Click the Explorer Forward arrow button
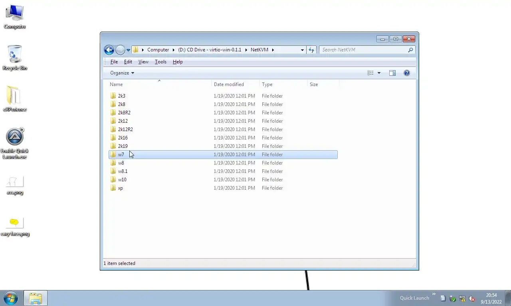 point(120,50)
